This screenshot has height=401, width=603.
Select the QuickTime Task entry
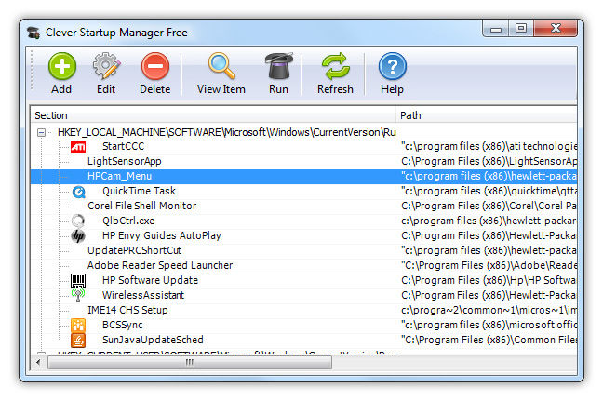pos(139,191)
